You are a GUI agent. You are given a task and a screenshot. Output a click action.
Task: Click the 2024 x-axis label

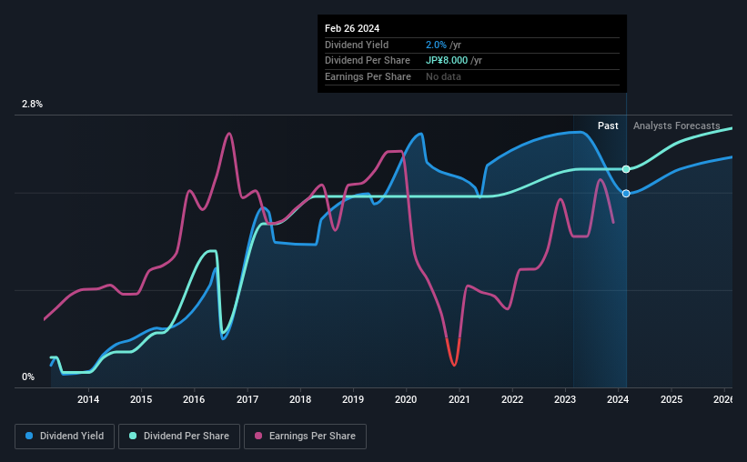click(x=618, y=399)
